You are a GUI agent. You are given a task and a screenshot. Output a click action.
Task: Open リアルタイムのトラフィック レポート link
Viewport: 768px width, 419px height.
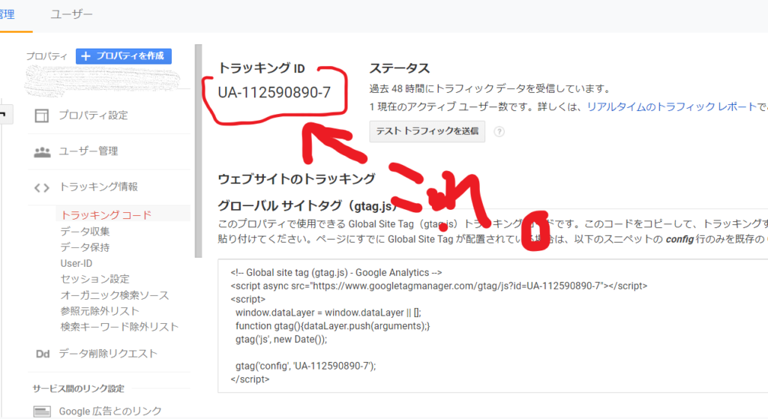pos(672,106)
